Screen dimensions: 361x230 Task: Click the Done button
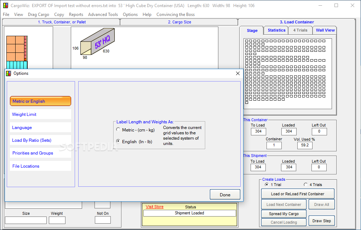(225, 195)
